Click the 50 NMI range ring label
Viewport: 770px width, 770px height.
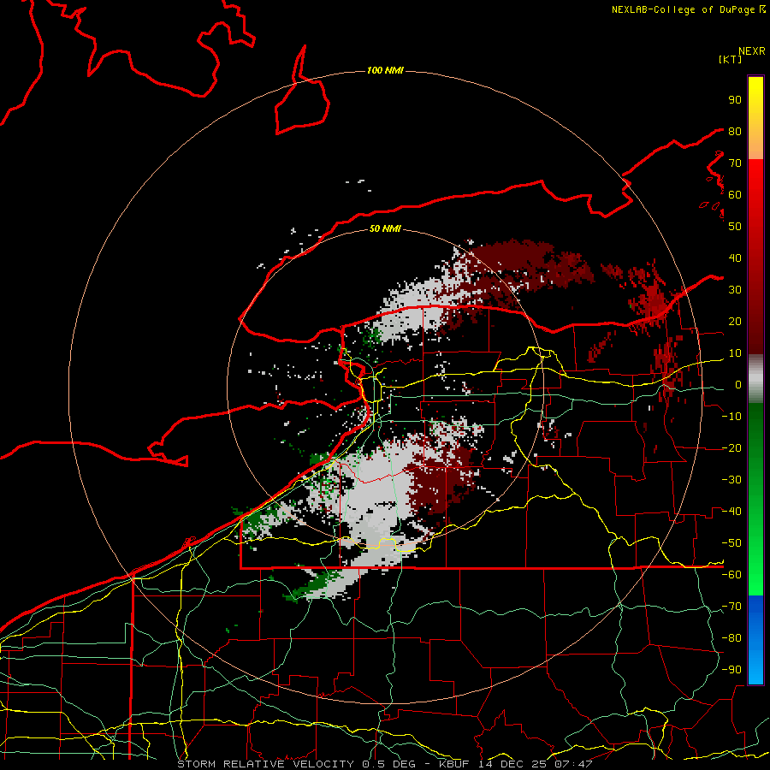click(385, 228)
